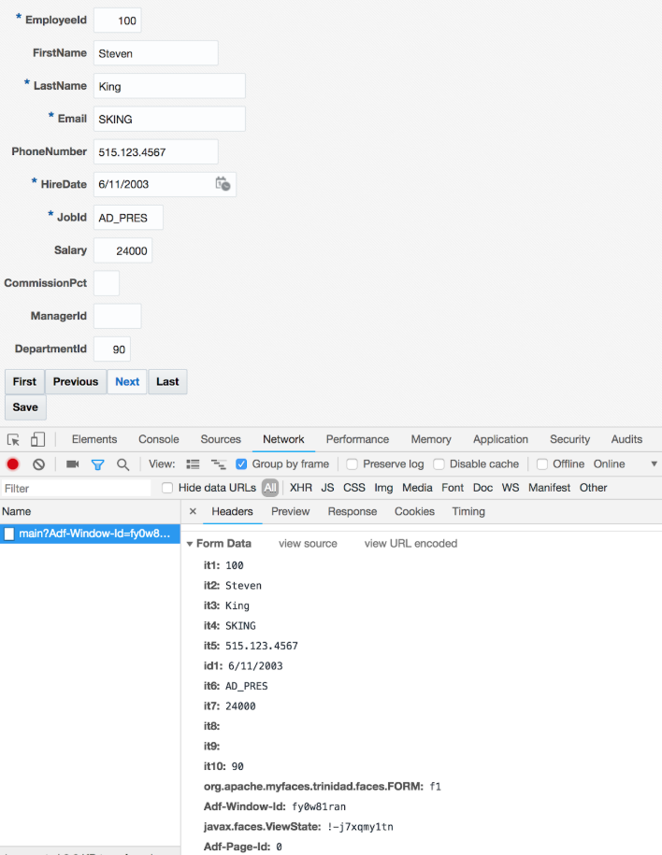Filter requests by WS type
This screenshot has height=855, width=662.
pyautogui.click(x=511, y=488)
